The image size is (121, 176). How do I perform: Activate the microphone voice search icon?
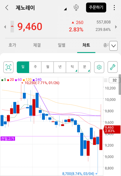(x=76, y=8)
